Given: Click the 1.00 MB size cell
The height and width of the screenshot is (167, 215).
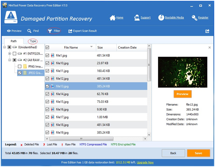Looking at the screenshot, I should click(x=102, y=117).
